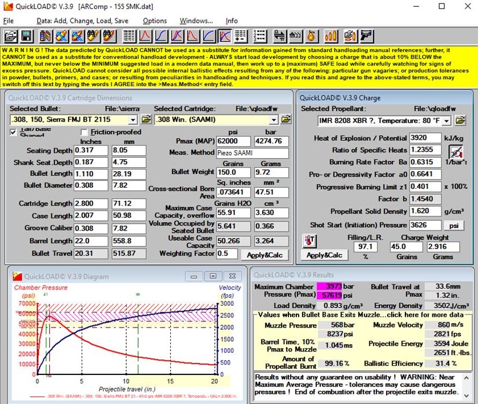Click the psi unit button for Shot Start Pressure
This screenshot has width=478, height=404.
453,225
